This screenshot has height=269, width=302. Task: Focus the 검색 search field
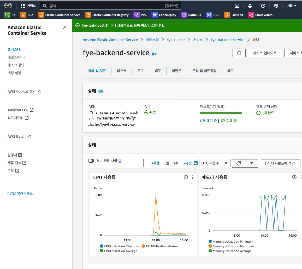pyautogui.click(x=110, y=6)
